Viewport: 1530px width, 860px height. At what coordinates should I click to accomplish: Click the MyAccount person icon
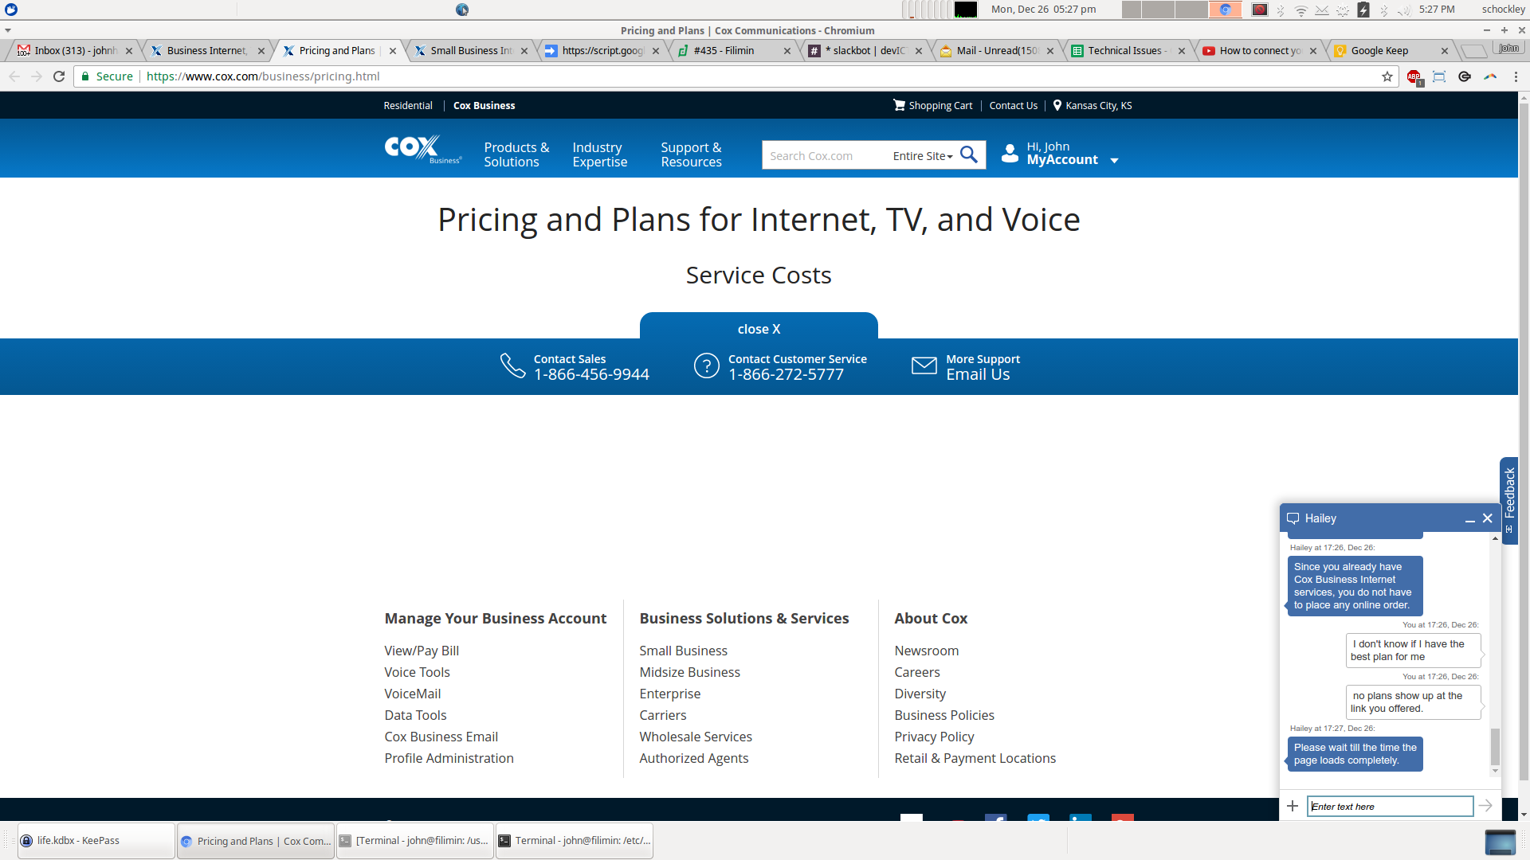click(x=1010, y=154)
